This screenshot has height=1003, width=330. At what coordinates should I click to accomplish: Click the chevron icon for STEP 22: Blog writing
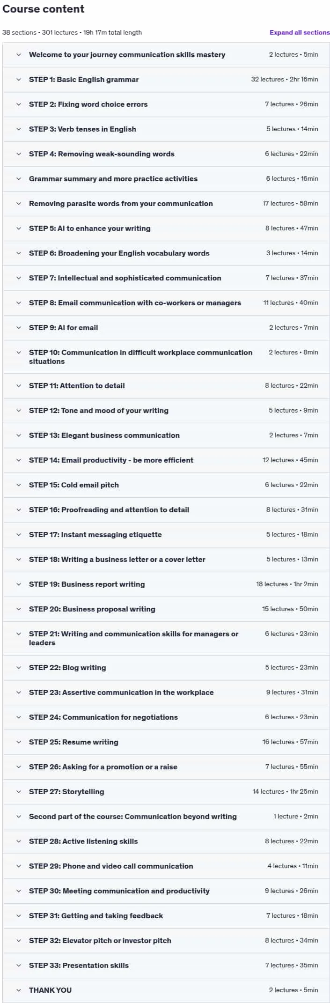19,668
